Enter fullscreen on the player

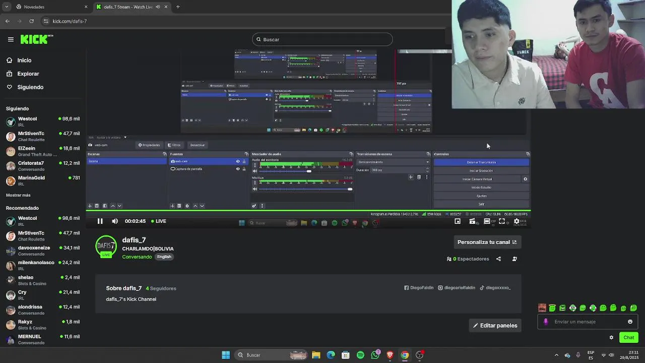tap(502, 221)
